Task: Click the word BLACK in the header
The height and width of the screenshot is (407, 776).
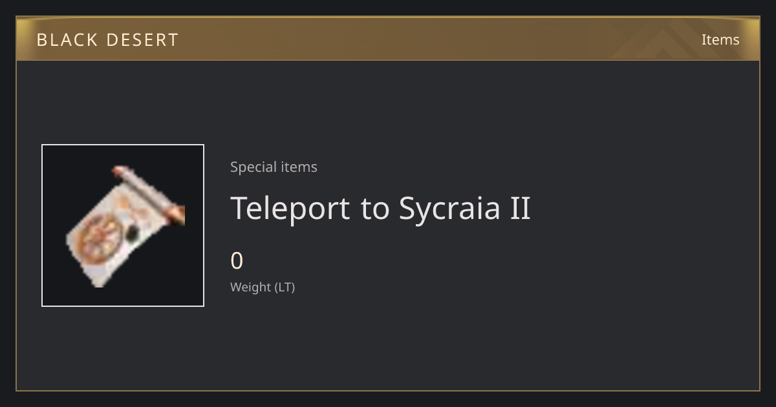Action: pos(67,40)
